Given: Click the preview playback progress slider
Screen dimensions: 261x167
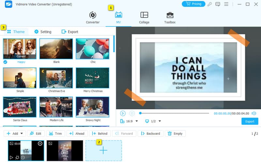Looking at the screenshot, I should [175, 113].
